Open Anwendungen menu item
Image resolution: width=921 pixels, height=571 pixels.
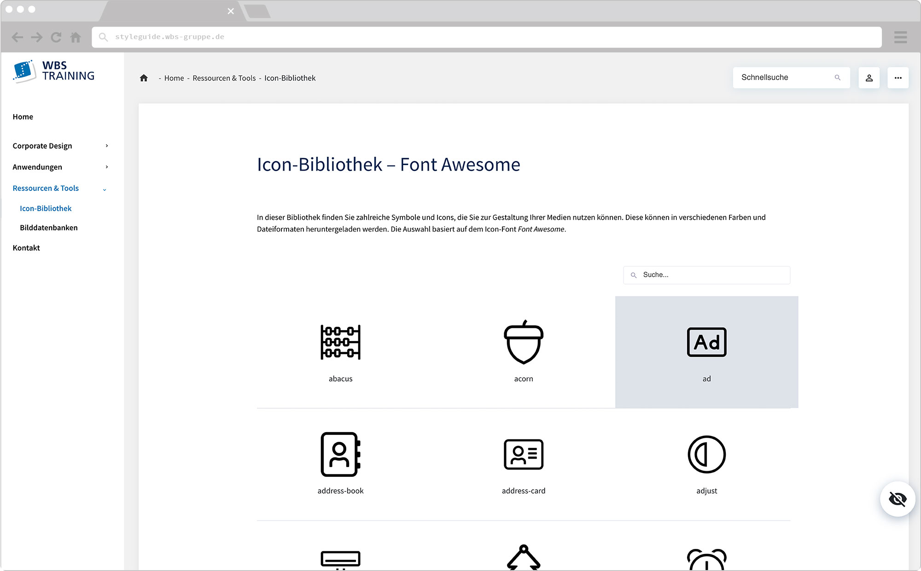click(37, 167)
